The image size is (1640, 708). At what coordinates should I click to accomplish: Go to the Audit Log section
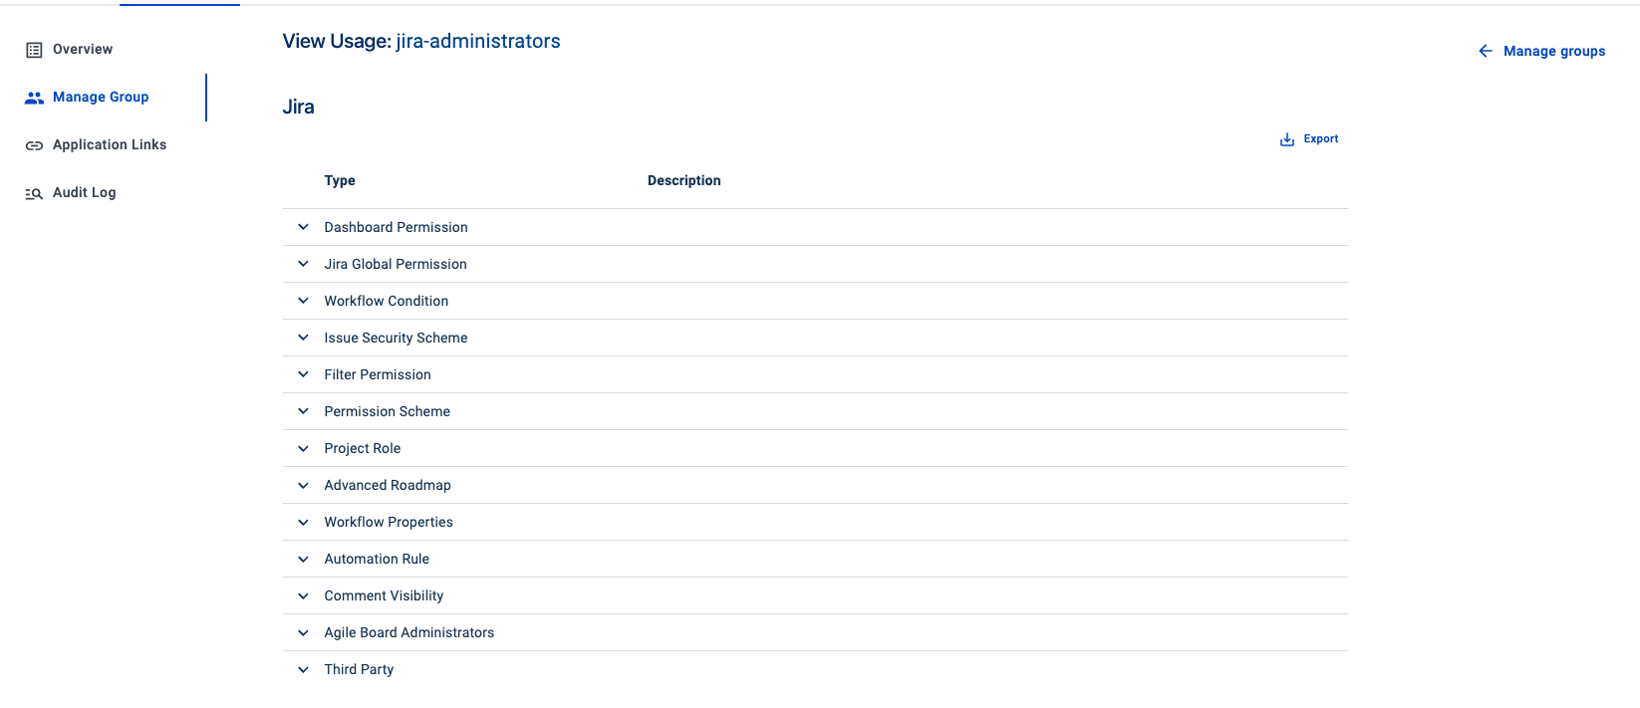(x=85, y=193)
